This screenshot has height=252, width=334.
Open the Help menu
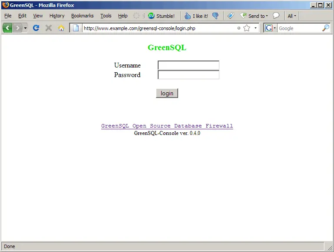pyautogui.click(x=122, y=16)
